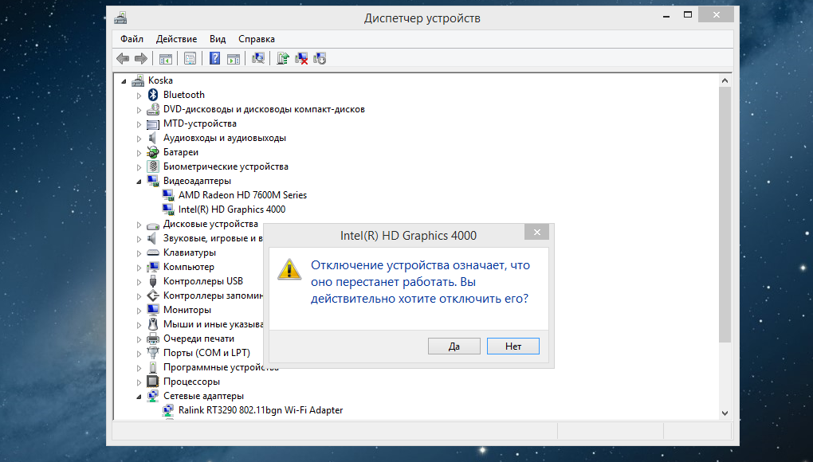This screenshot has width=813, height=462.
Task: Select Intel(R) HD Graphics 4000 tree entry
Action: pos(232,209)
